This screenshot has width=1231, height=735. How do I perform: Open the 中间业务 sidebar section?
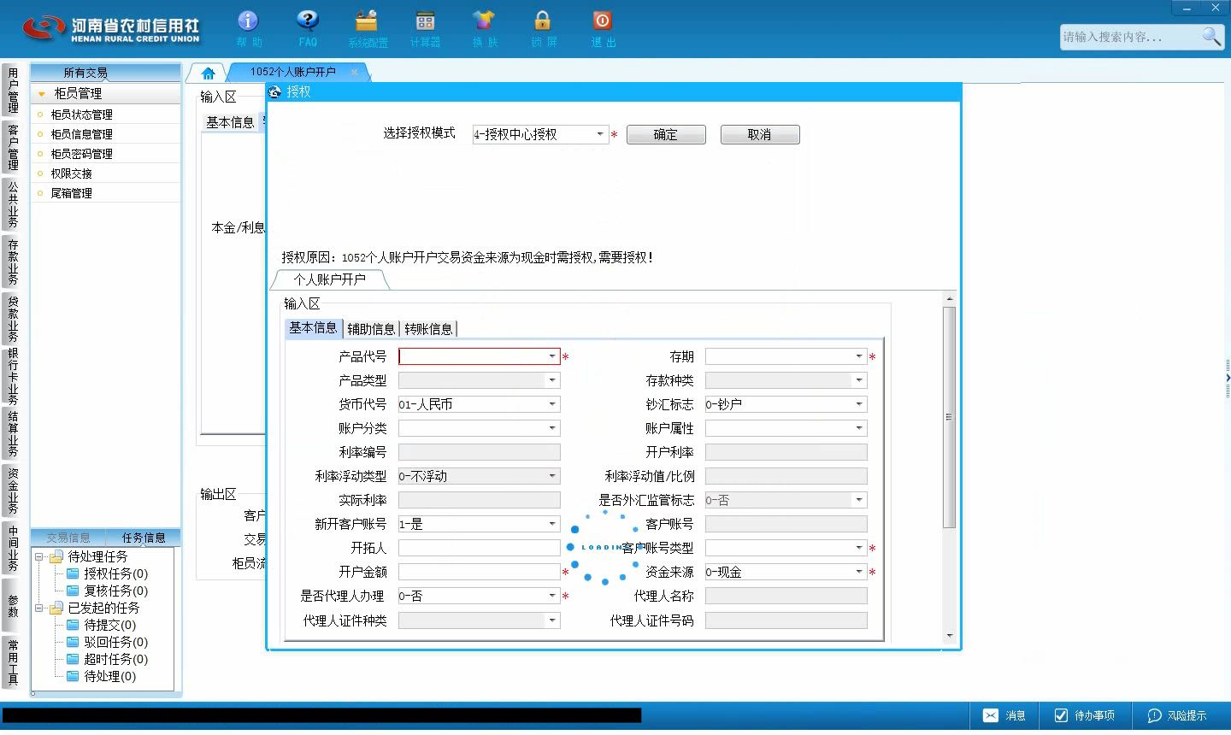[13, 548]
